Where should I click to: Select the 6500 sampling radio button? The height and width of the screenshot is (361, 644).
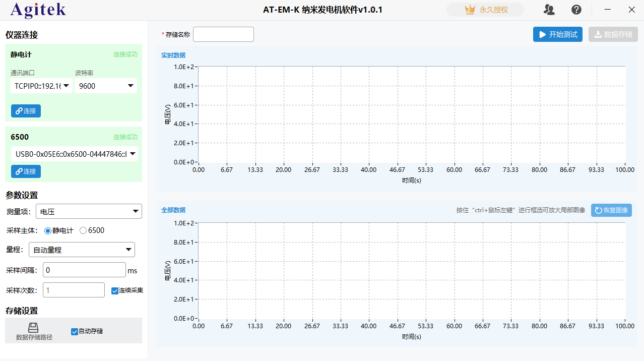click(82, 230)
